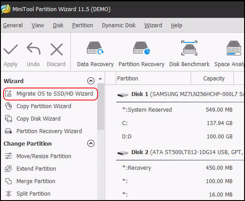Collapse the Wizard section

click(x=91, y=81)
